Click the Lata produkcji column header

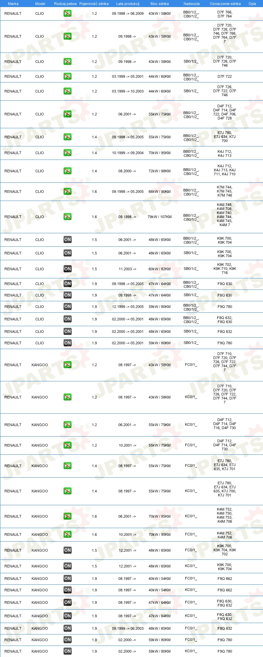[x=128, y=4]
